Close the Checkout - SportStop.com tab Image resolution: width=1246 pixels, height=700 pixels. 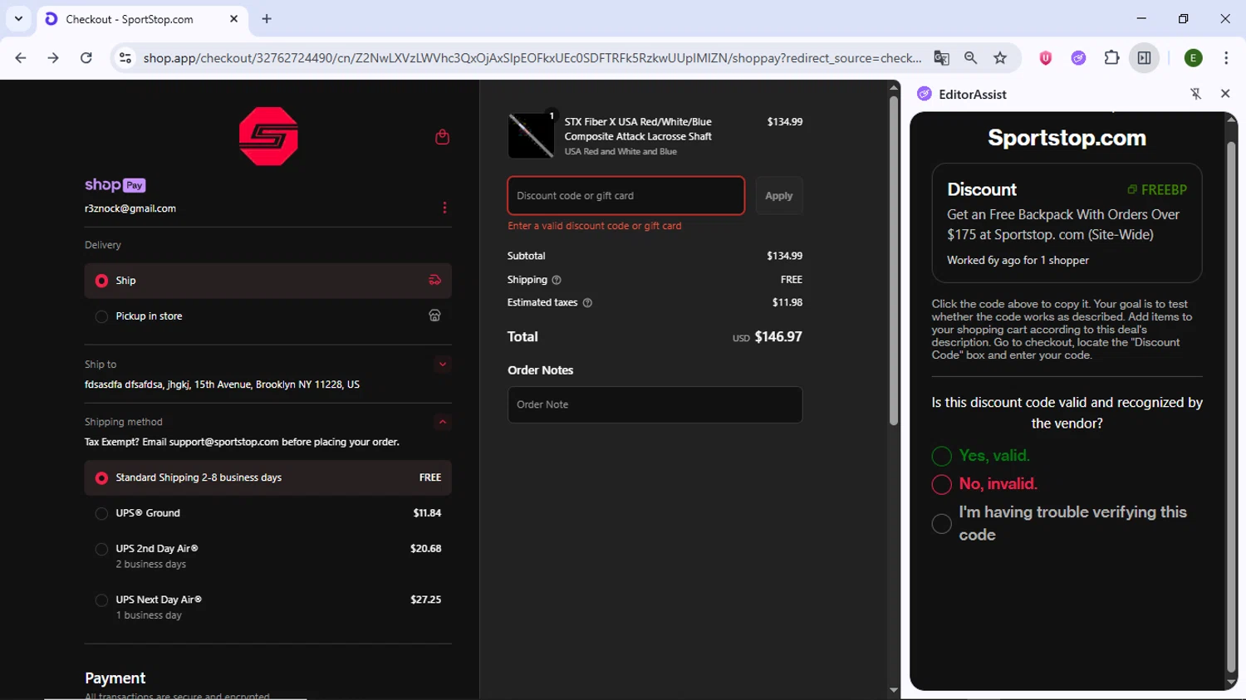(233, 18)
